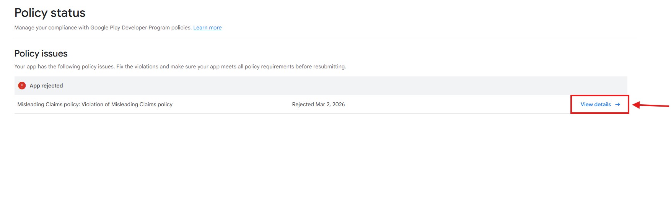Click the words 'Google Play Developer Program policies'

(141, 28)
